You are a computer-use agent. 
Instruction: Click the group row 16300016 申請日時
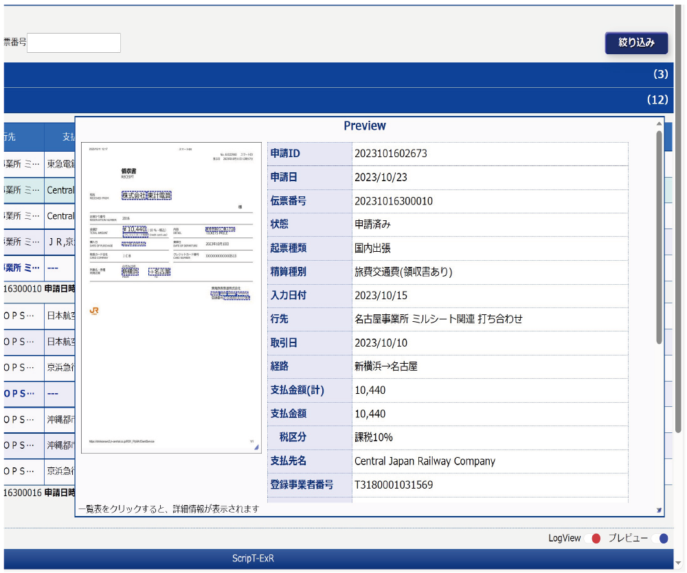click(x=39, y=493)
